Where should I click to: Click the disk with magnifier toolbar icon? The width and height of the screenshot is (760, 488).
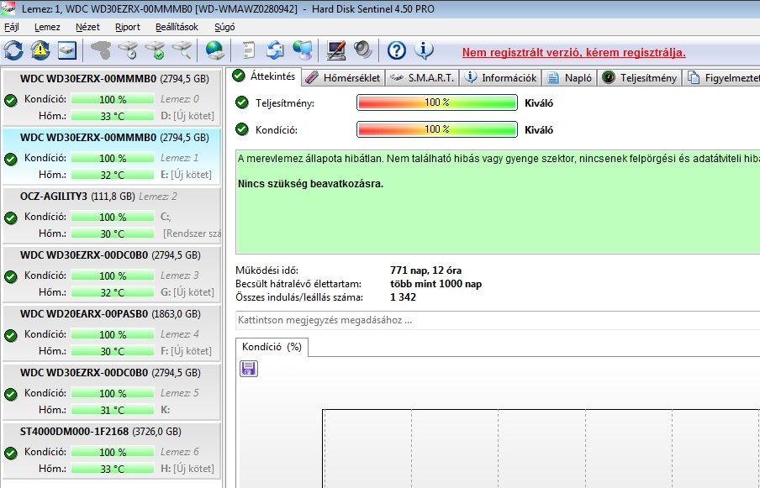(x=182, y=50)
